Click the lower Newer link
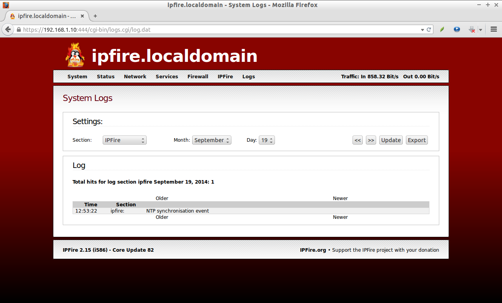The width and height of the screenshot is (502, 303). (340, 217)
